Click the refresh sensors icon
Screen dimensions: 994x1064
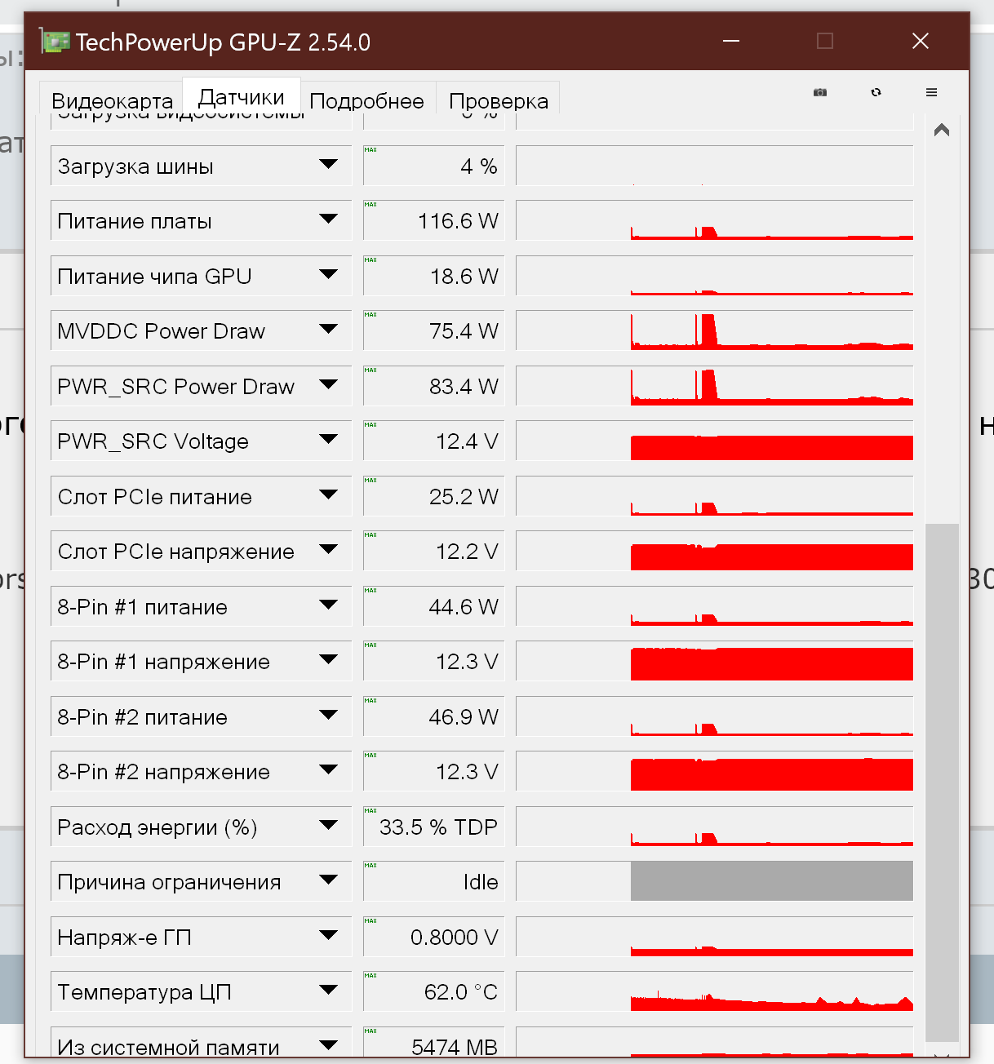(x=876, y=92)
